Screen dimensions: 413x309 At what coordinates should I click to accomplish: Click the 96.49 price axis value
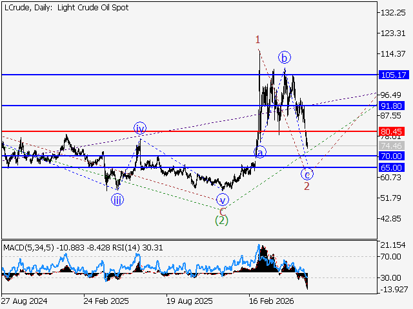391,95
